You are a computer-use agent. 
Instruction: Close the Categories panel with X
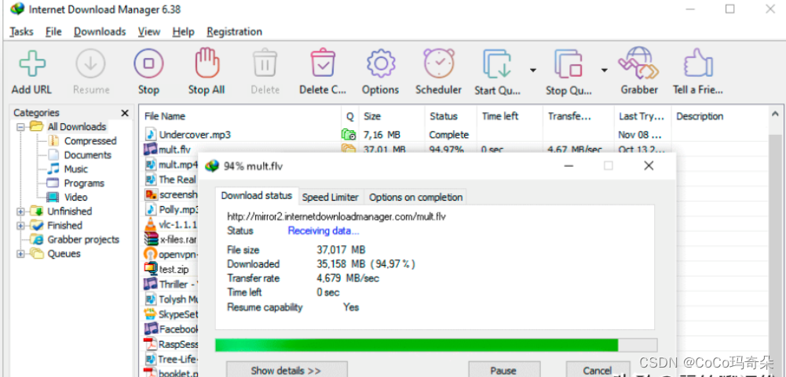click(x=125, y=113)
